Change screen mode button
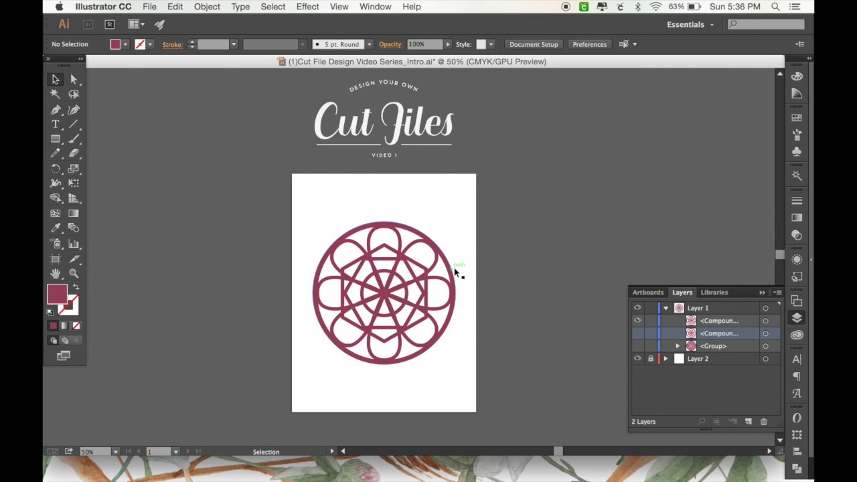The image size is (857, 482). [64, 356]
